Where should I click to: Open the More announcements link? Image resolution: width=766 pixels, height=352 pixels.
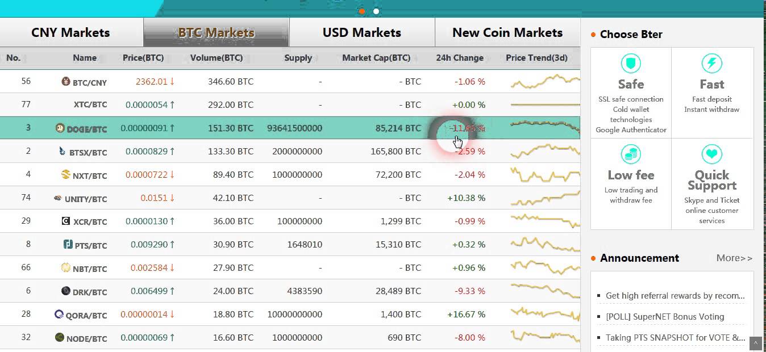pyautogui.click(x=734, y=258)
